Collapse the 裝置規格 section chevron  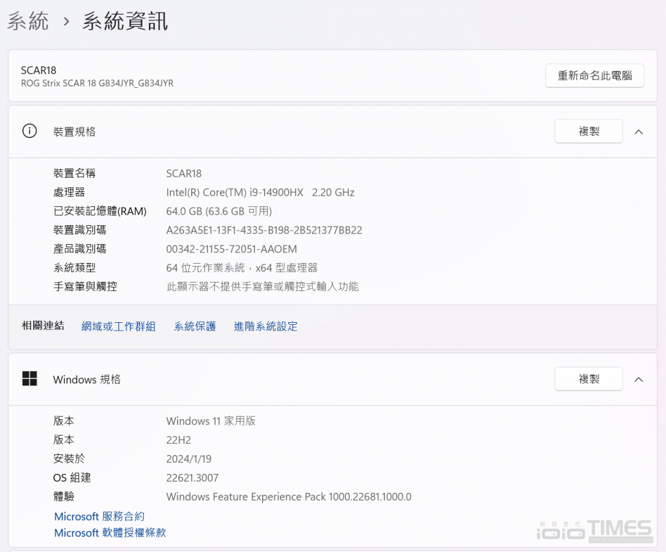click(x=639, y=132)
